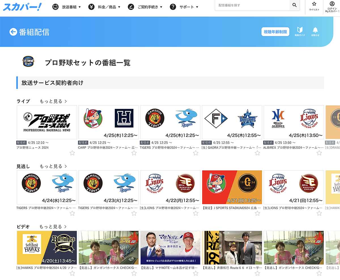The width and height of the screenshot is (340, 280).
Task: Expand the 放送番組 dropdown menu
Action: (69, 7)
